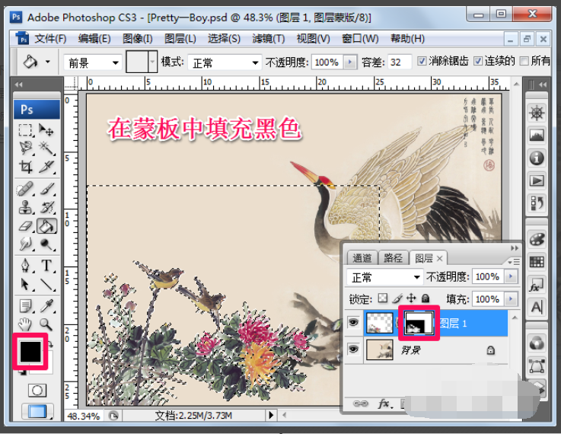Toggle lock transparent pixels
561x434 pixels.
pyautogui.click(x=383, y=298)
